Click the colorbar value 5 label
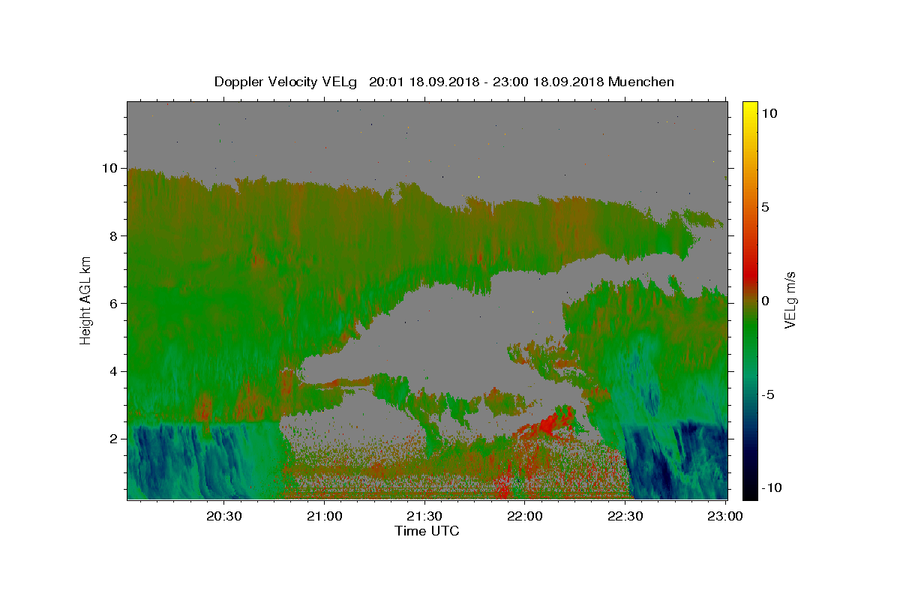 pos(765,206)
